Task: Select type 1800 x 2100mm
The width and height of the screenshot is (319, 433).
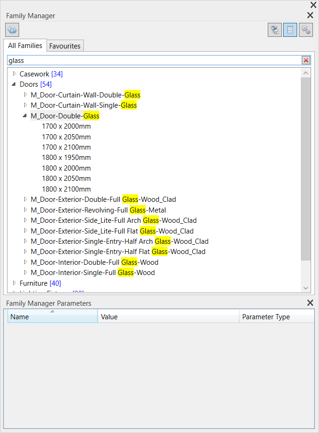Action: click(66, 189)
